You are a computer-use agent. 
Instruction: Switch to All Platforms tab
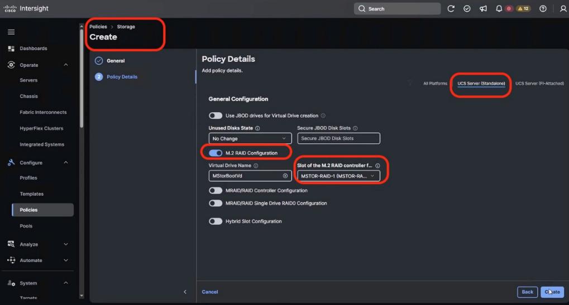coord(435,83)
